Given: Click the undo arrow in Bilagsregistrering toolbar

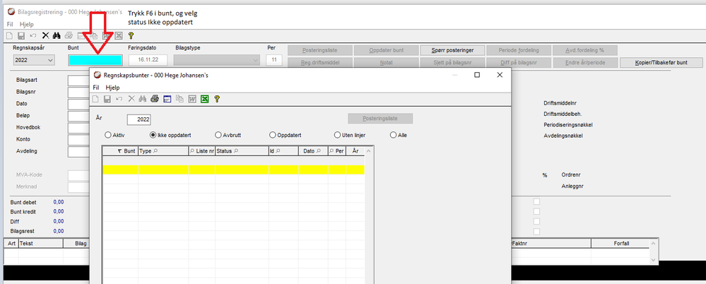Looking at the screenshot, I should point(33,35).
